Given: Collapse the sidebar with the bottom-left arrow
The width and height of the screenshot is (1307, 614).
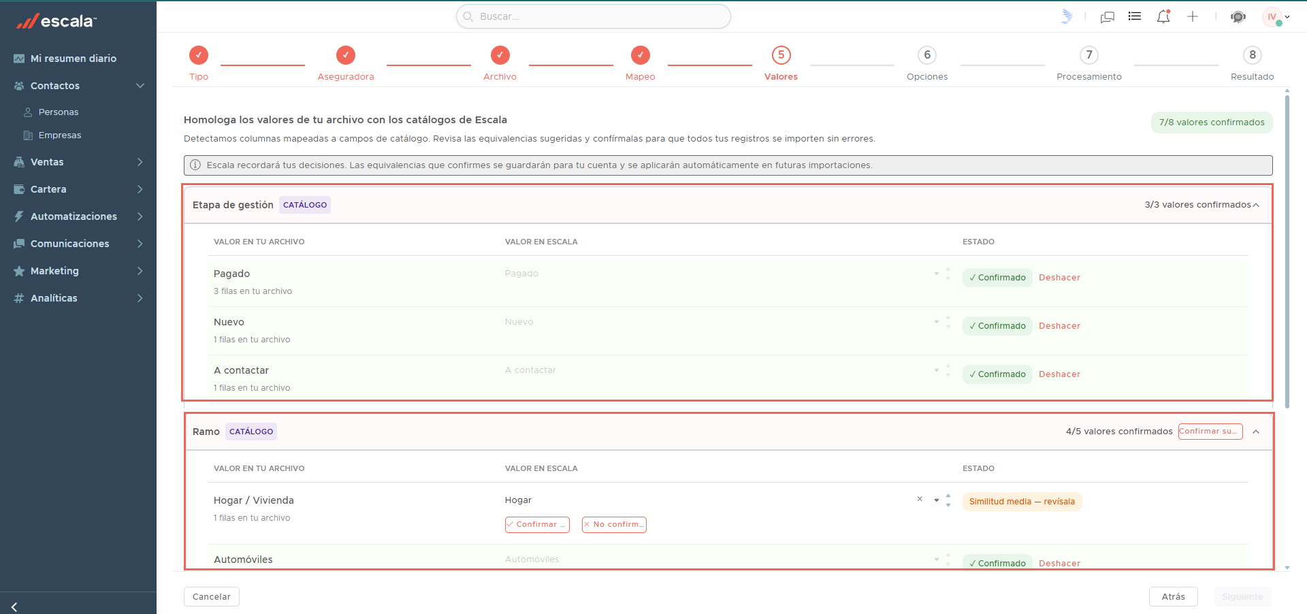Looking at the screenshot, I should pyautogui.click(x=14, y=607).
